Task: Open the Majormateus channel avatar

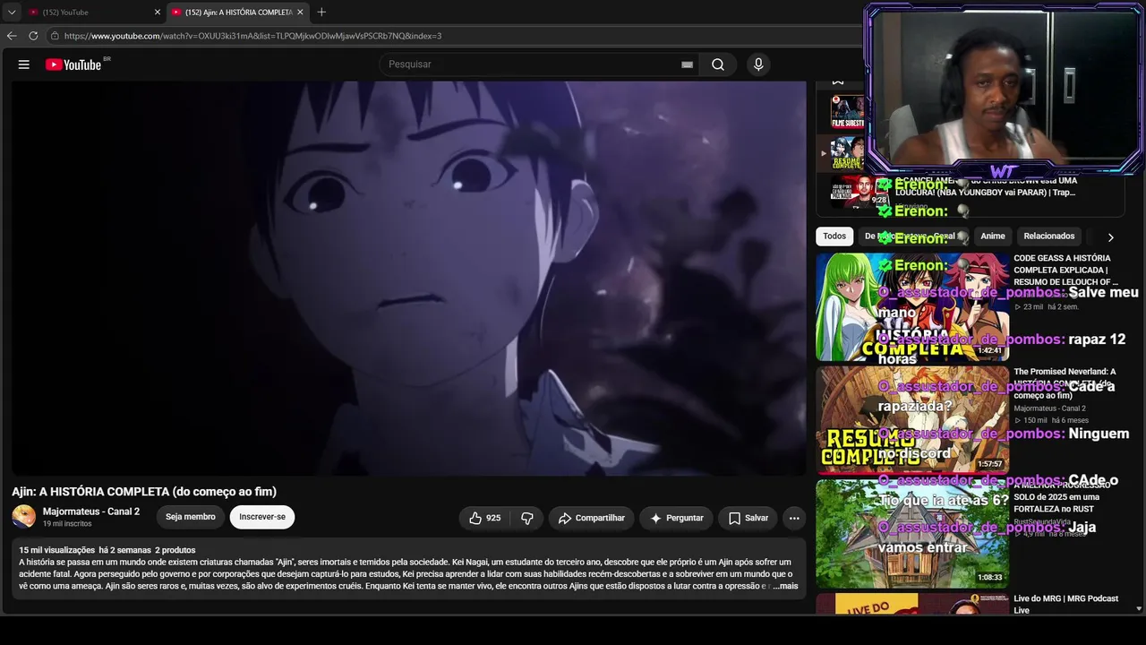Action: pyautogui.click(x=24, y=517)
